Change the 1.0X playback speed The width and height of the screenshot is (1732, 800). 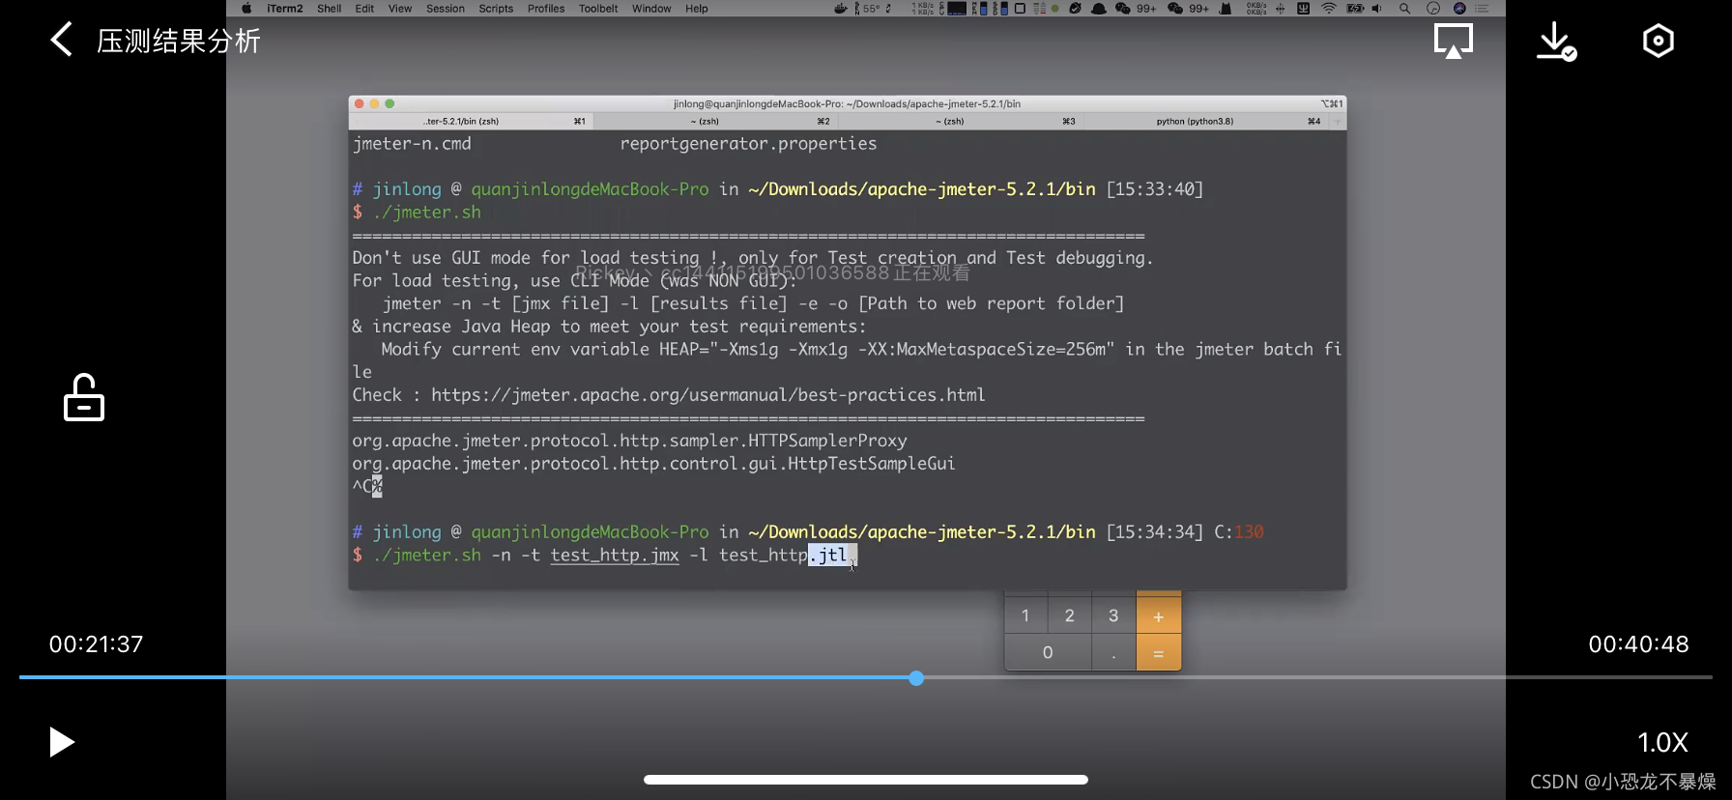click(1662, 742)
